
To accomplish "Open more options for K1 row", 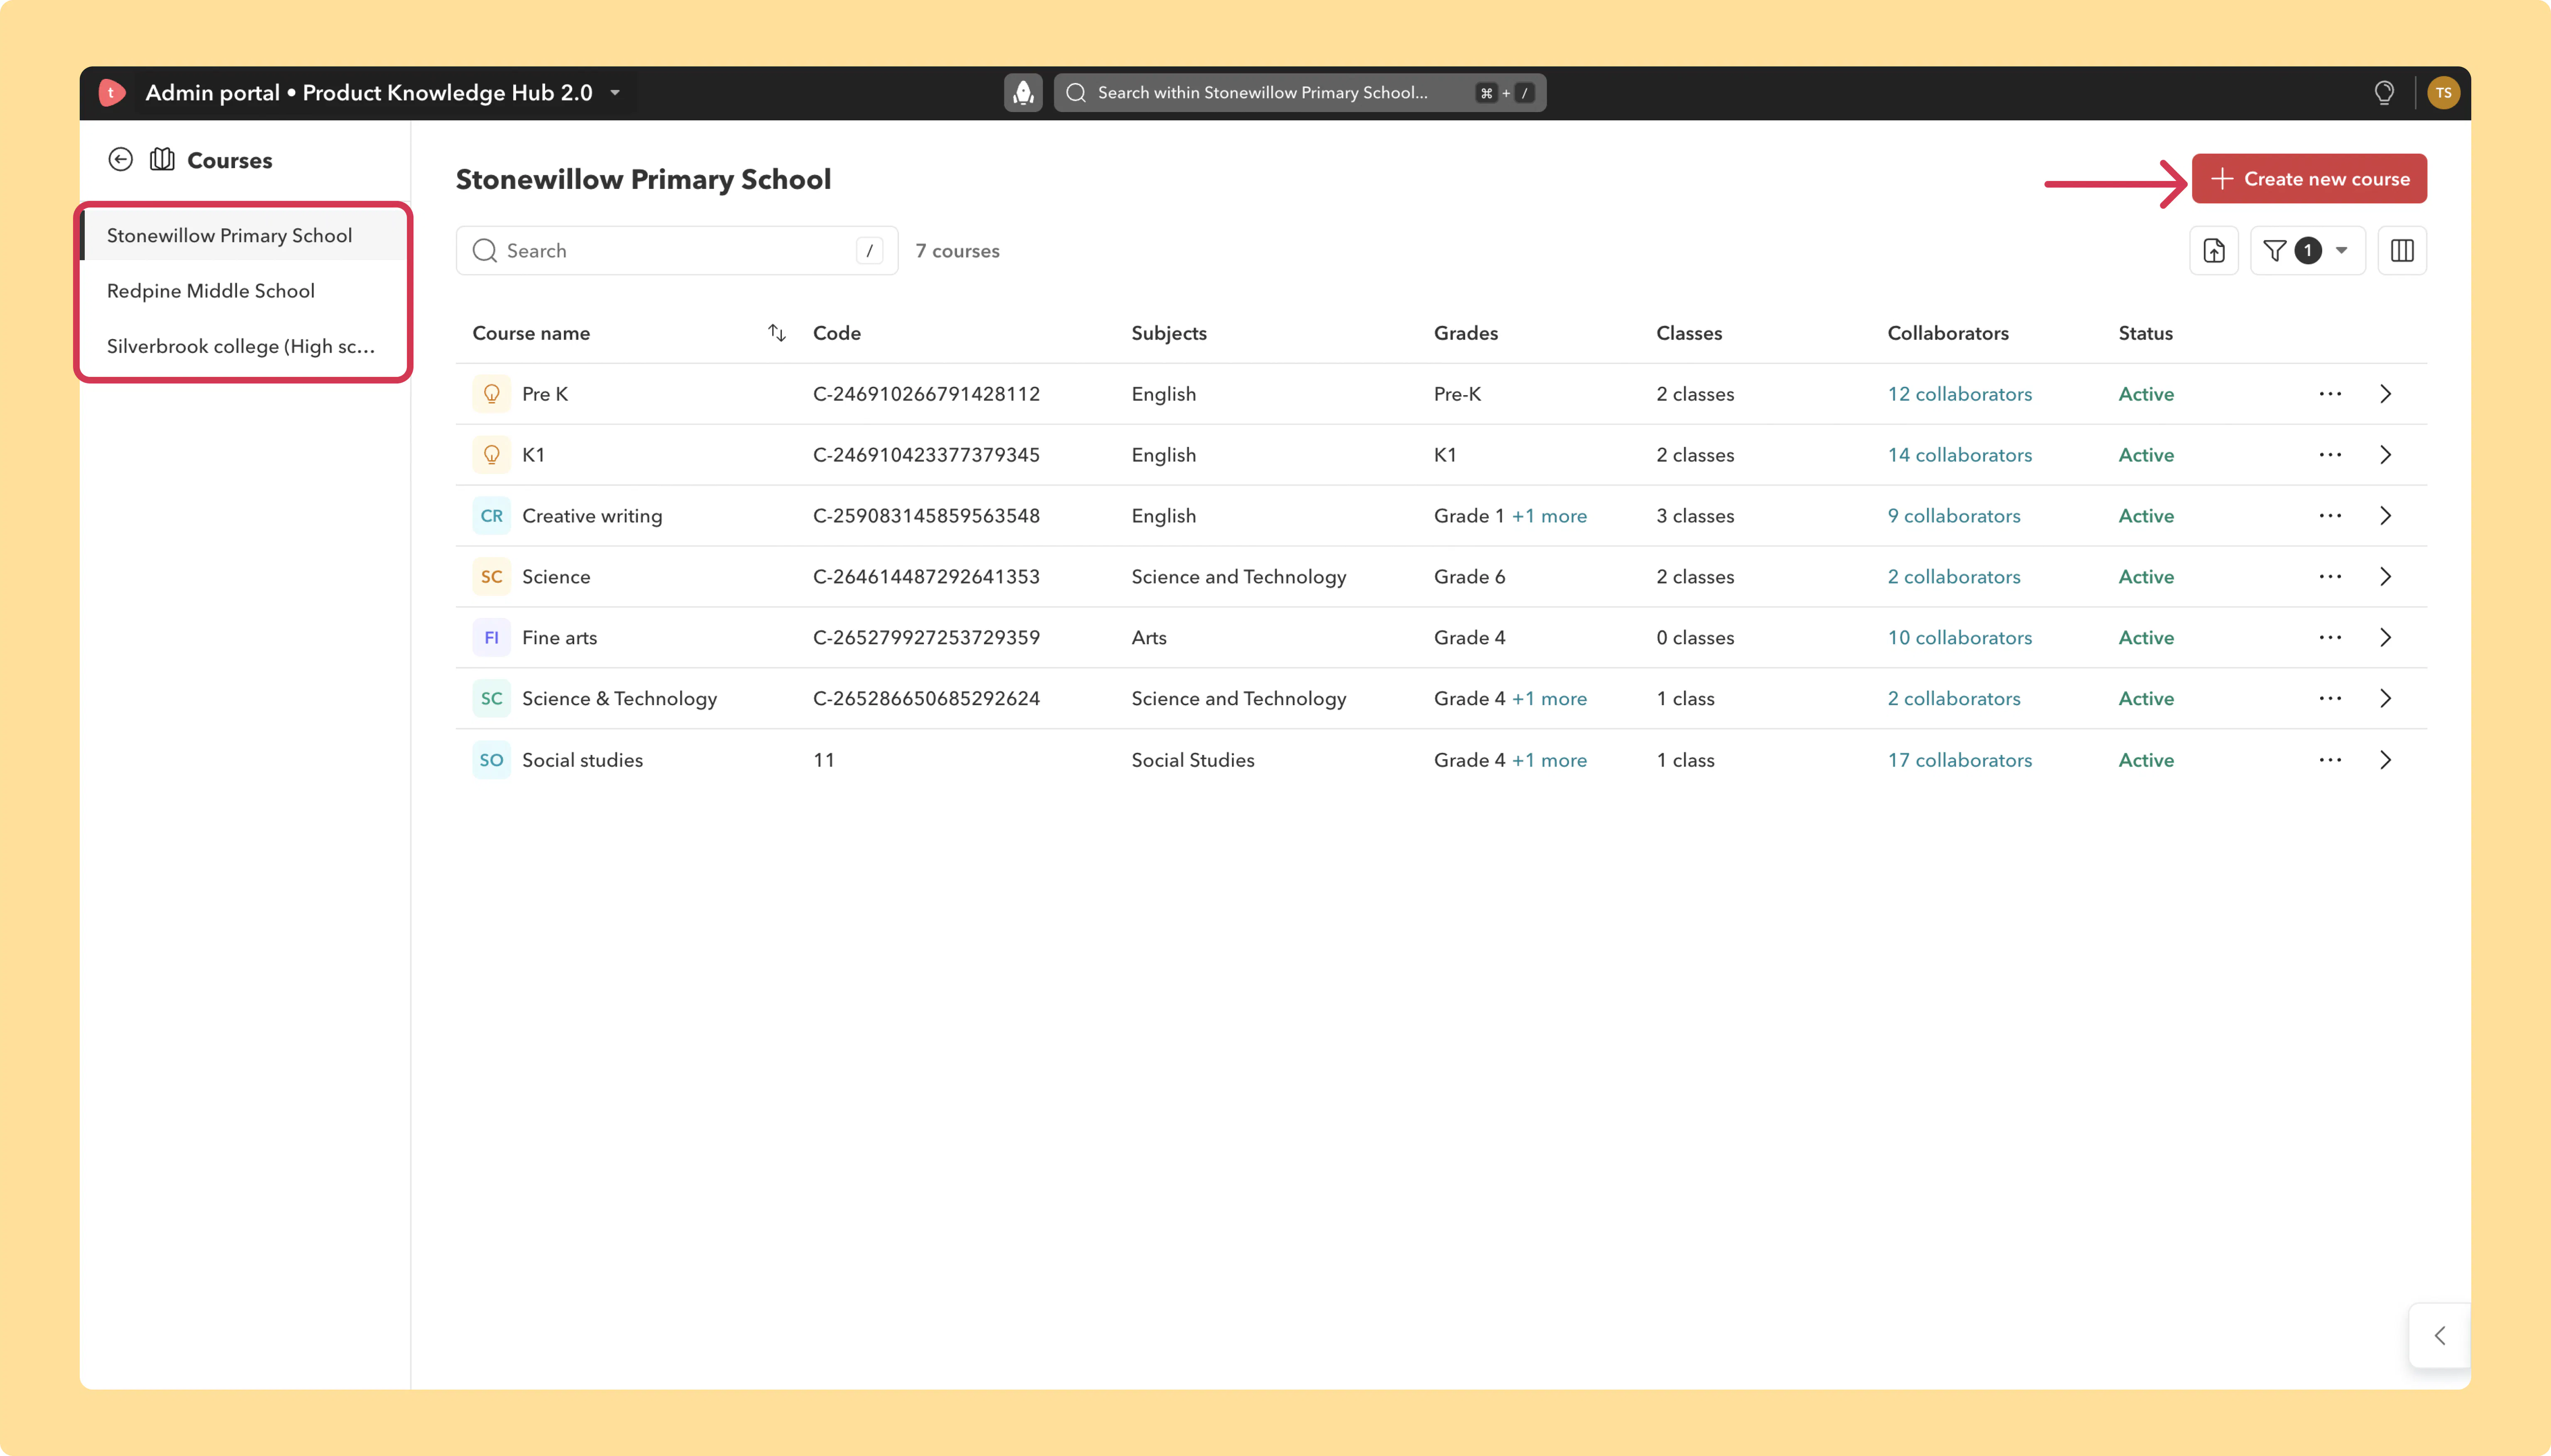I will click(2330, 455).
